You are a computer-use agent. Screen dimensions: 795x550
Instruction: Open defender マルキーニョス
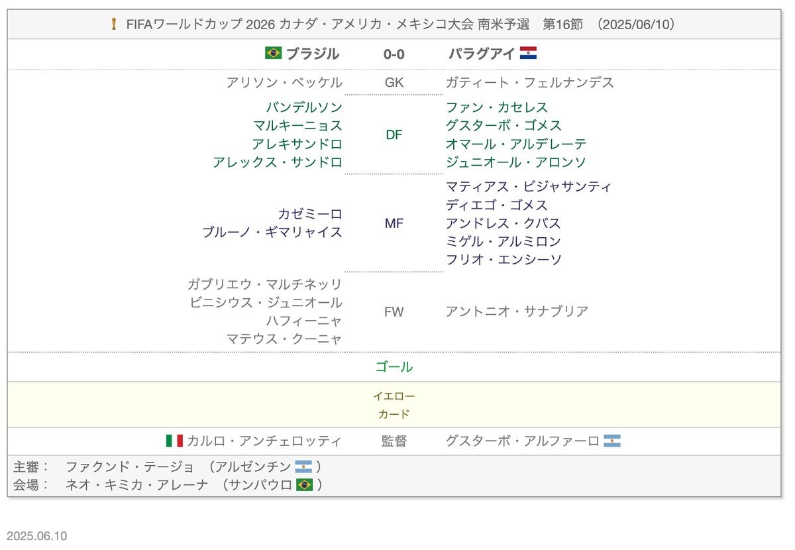(298, 126)
